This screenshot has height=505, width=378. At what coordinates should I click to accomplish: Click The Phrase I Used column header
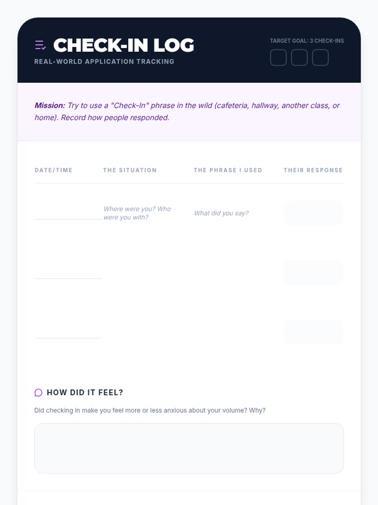tap(228, 170)
